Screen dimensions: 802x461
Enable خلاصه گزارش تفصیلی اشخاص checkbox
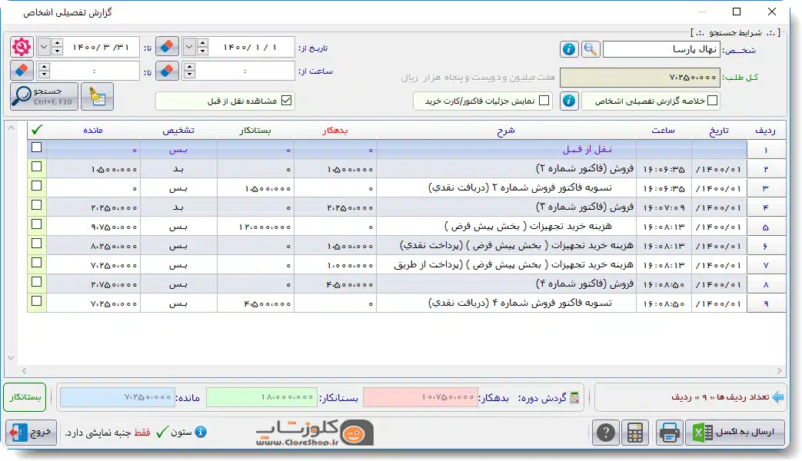pos(712,101)
